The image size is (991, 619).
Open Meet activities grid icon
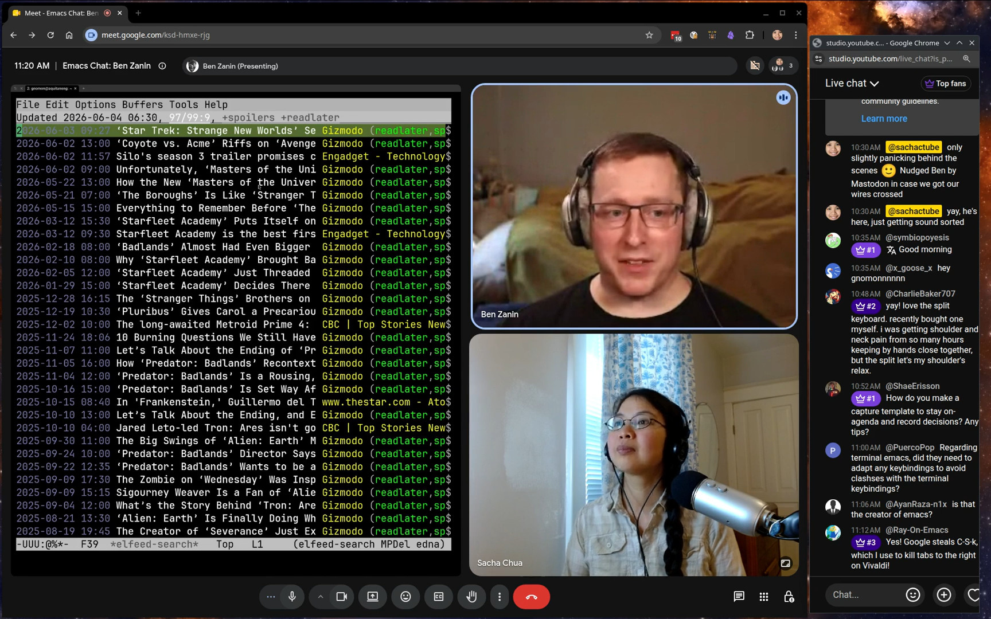(764, 597)
